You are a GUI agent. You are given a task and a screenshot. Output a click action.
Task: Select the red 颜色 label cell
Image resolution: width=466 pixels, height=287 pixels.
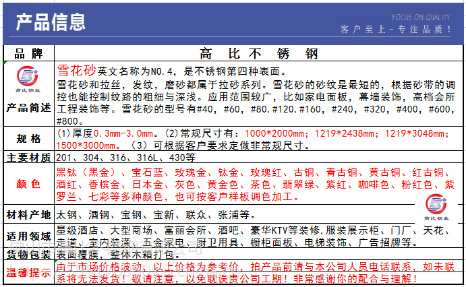click(29, 184)
